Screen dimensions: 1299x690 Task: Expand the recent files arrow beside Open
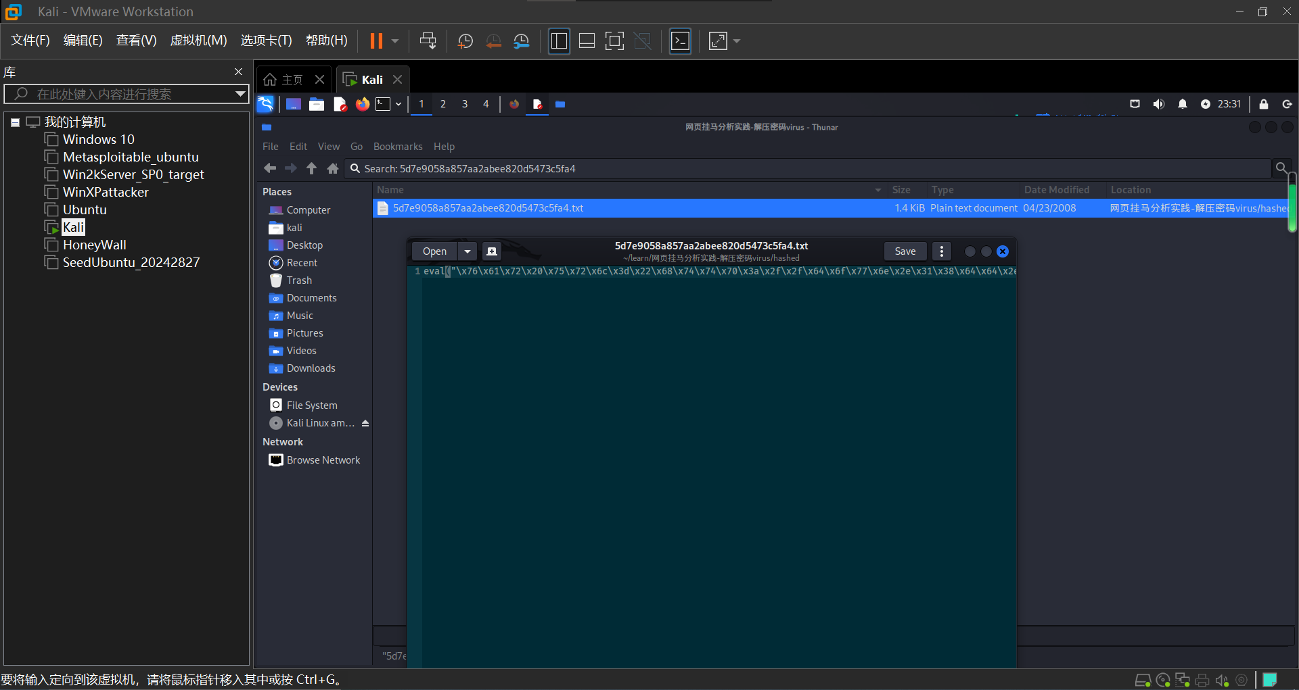point(468,251)
